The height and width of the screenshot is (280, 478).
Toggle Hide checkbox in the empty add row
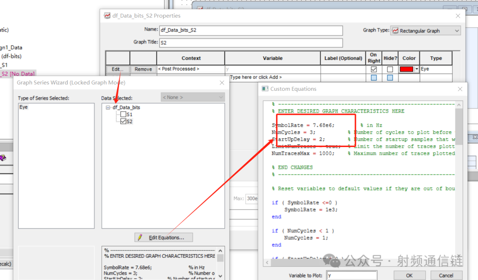[x=390, y=78]
